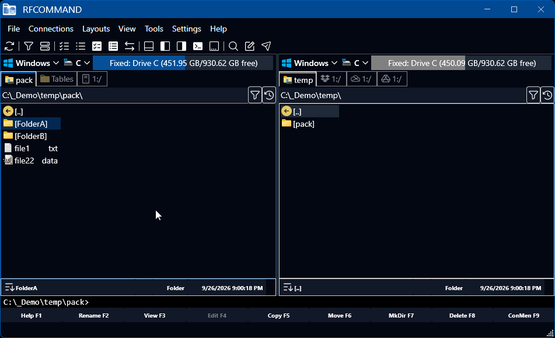Click the left panel filter button
Image resolution: width=555 pixels, height=338 pixels.
click(255, 95)
